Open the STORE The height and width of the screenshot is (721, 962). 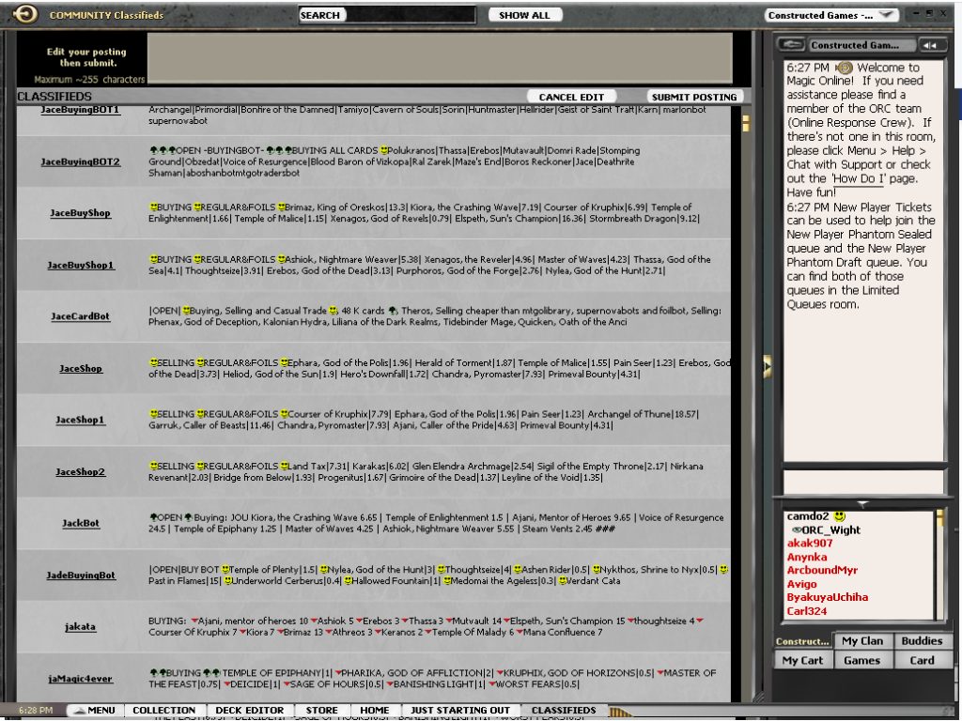[x=322, y=710]
